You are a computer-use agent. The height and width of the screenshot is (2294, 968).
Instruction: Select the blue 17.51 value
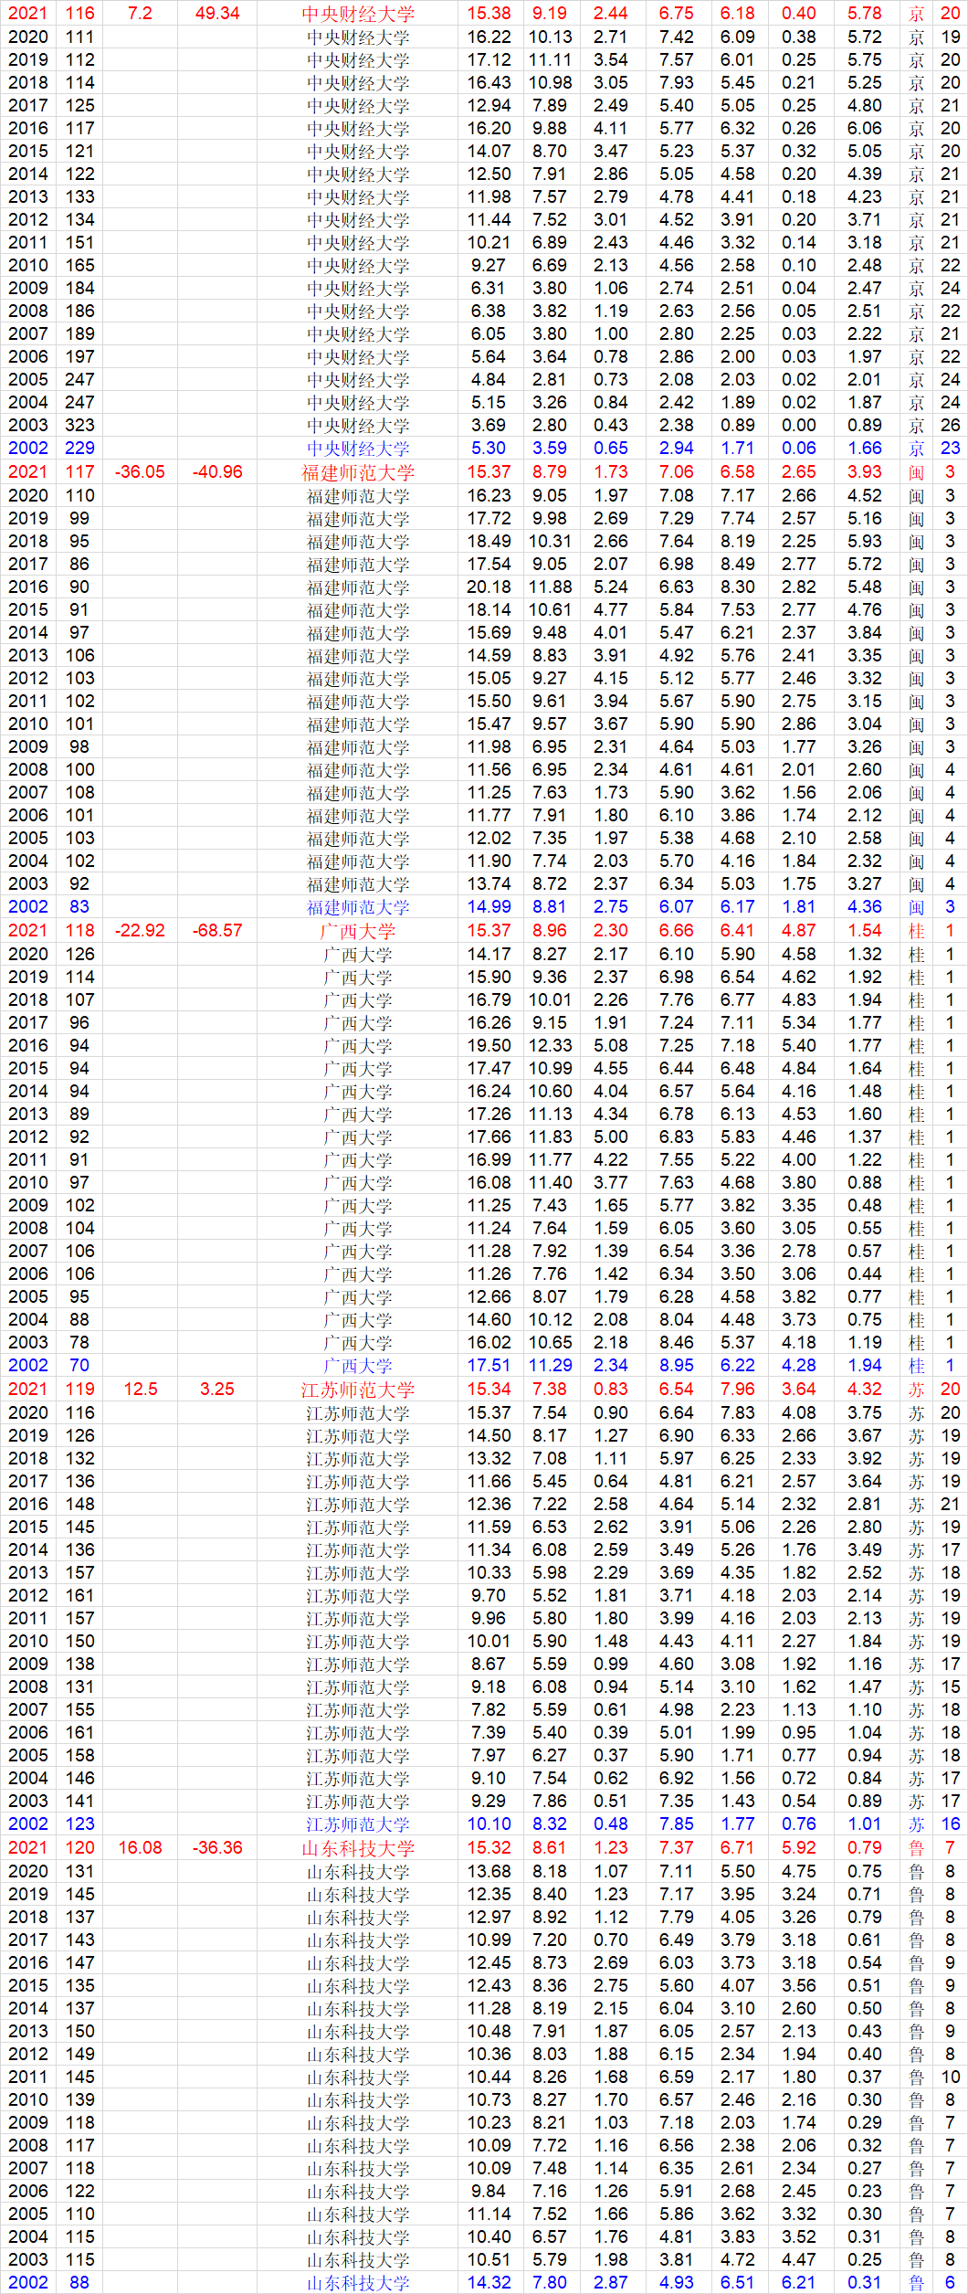coord(489,1366)
